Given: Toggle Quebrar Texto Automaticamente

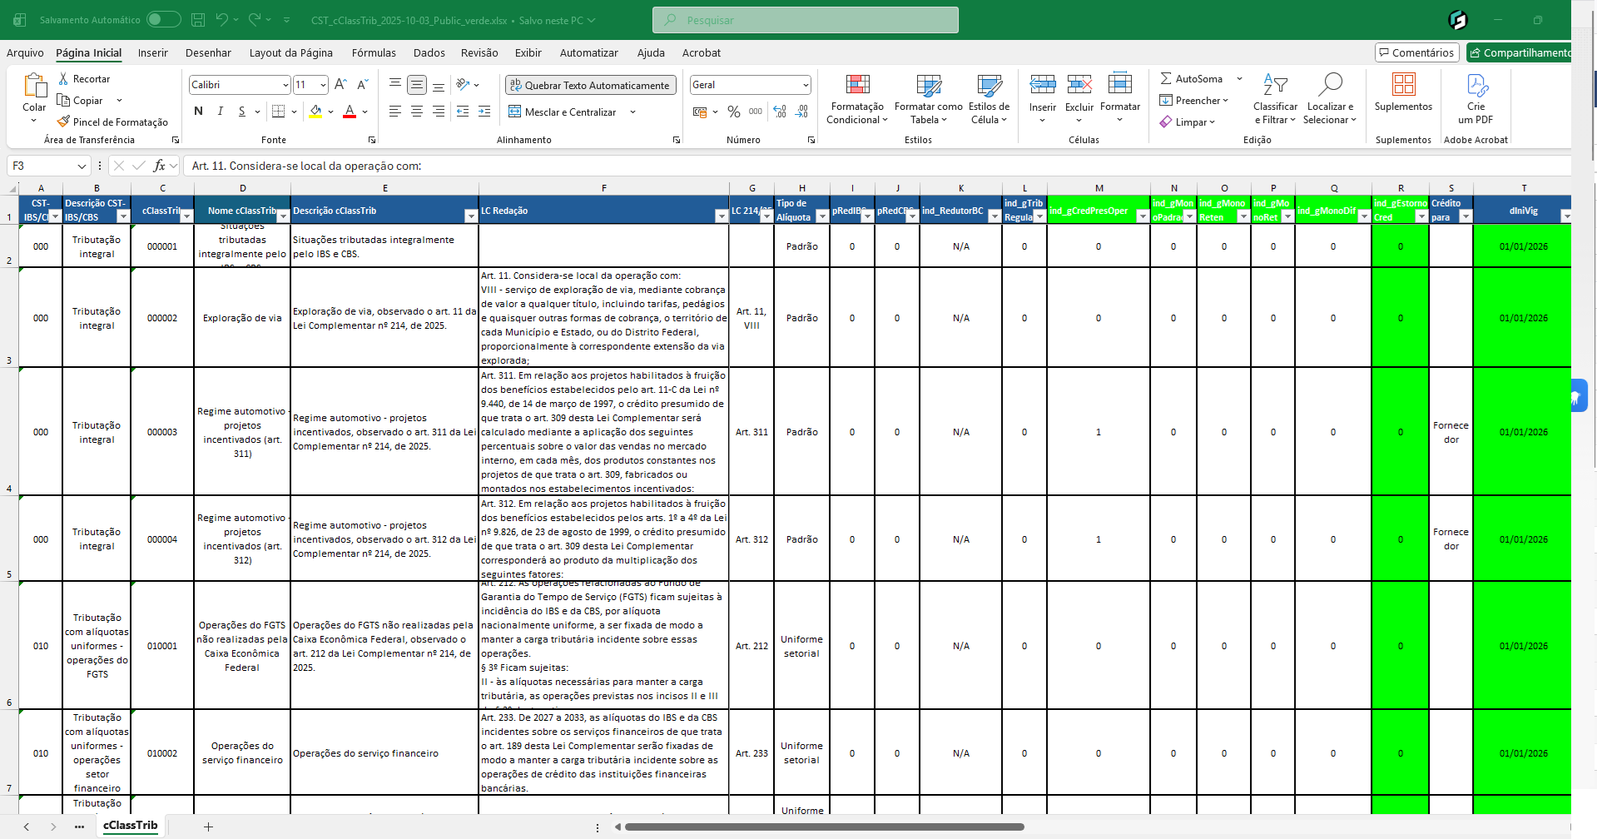Looking at the screenshot, I should click(x=590, y=86).
